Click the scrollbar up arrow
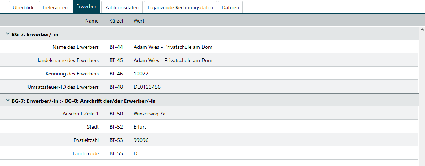This screenshot has height=166, width=425. [422, 29]
